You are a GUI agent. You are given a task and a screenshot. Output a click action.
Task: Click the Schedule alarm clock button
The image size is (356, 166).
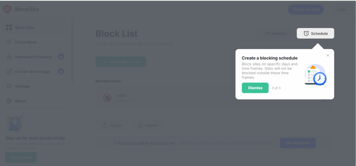click(x=315, y=33)
